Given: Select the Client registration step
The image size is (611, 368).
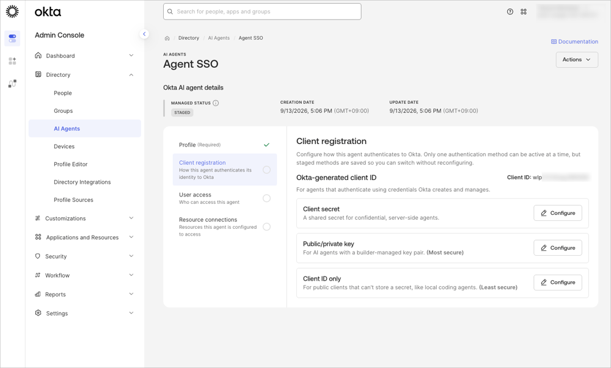Looking at the screenshot, I should click(x=224, y=170).
